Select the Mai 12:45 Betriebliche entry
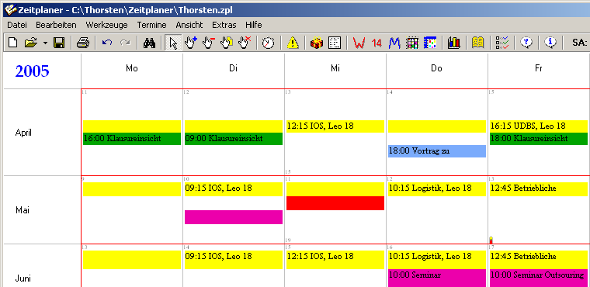Viewport: 590px width, 287px height. [539, 189]
